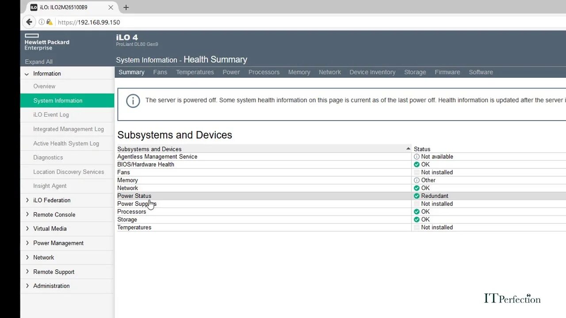Click the insecure connection warning lock icon
This screenshot has width=566, height=318.
pyautogui.click(x=49, y=22)
